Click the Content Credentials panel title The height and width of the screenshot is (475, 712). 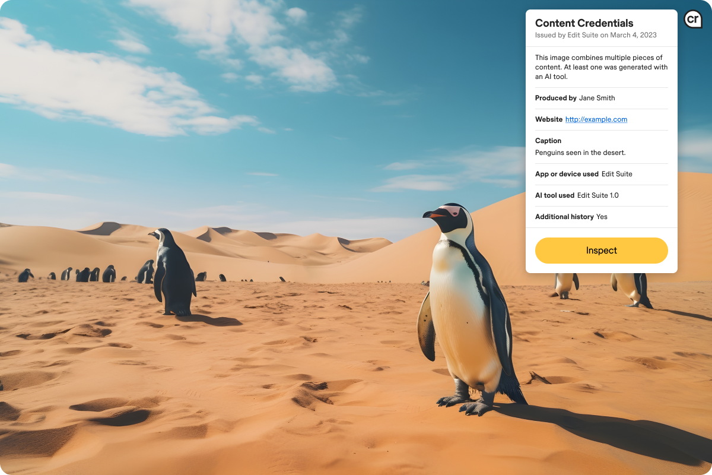tap(584, 23)
